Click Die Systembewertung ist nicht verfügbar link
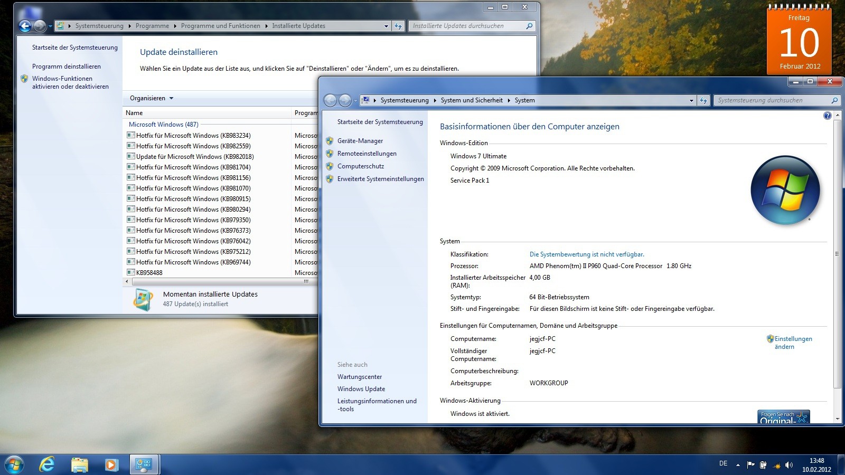Image resolution: width=845 pixels, height=475 pixels. click(587, 254)
